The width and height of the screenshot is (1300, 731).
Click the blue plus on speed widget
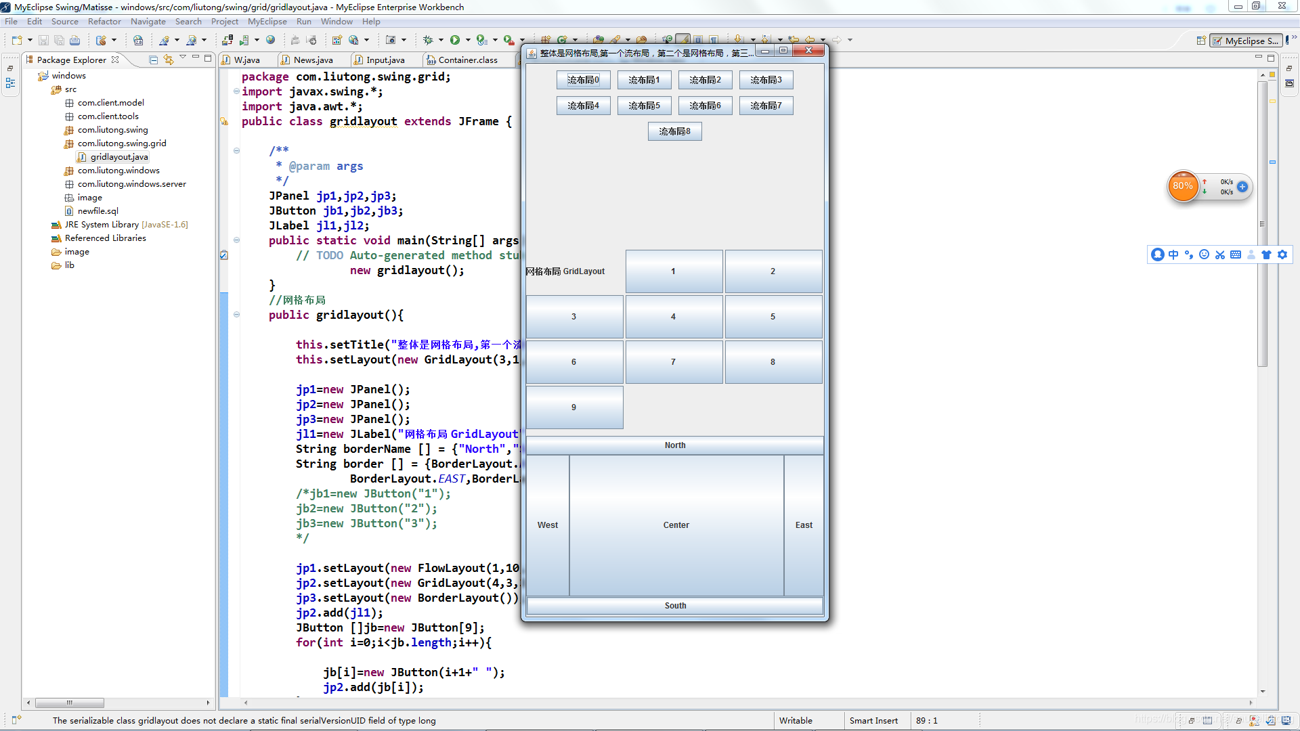point(1242,187)
